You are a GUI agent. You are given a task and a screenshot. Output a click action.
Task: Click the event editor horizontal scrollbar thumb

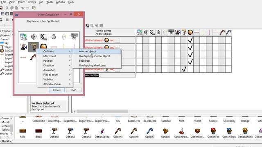[102, 111]
